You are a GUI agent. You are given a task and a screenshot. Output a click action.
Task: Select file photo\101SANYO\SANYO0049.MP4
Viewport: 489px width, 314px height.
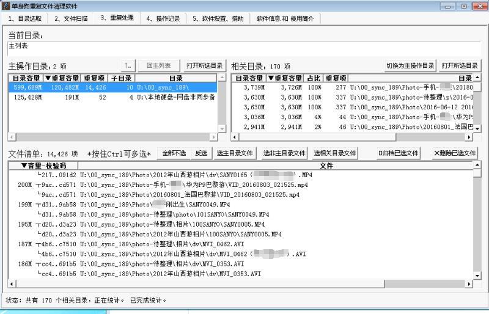[241, 214]
